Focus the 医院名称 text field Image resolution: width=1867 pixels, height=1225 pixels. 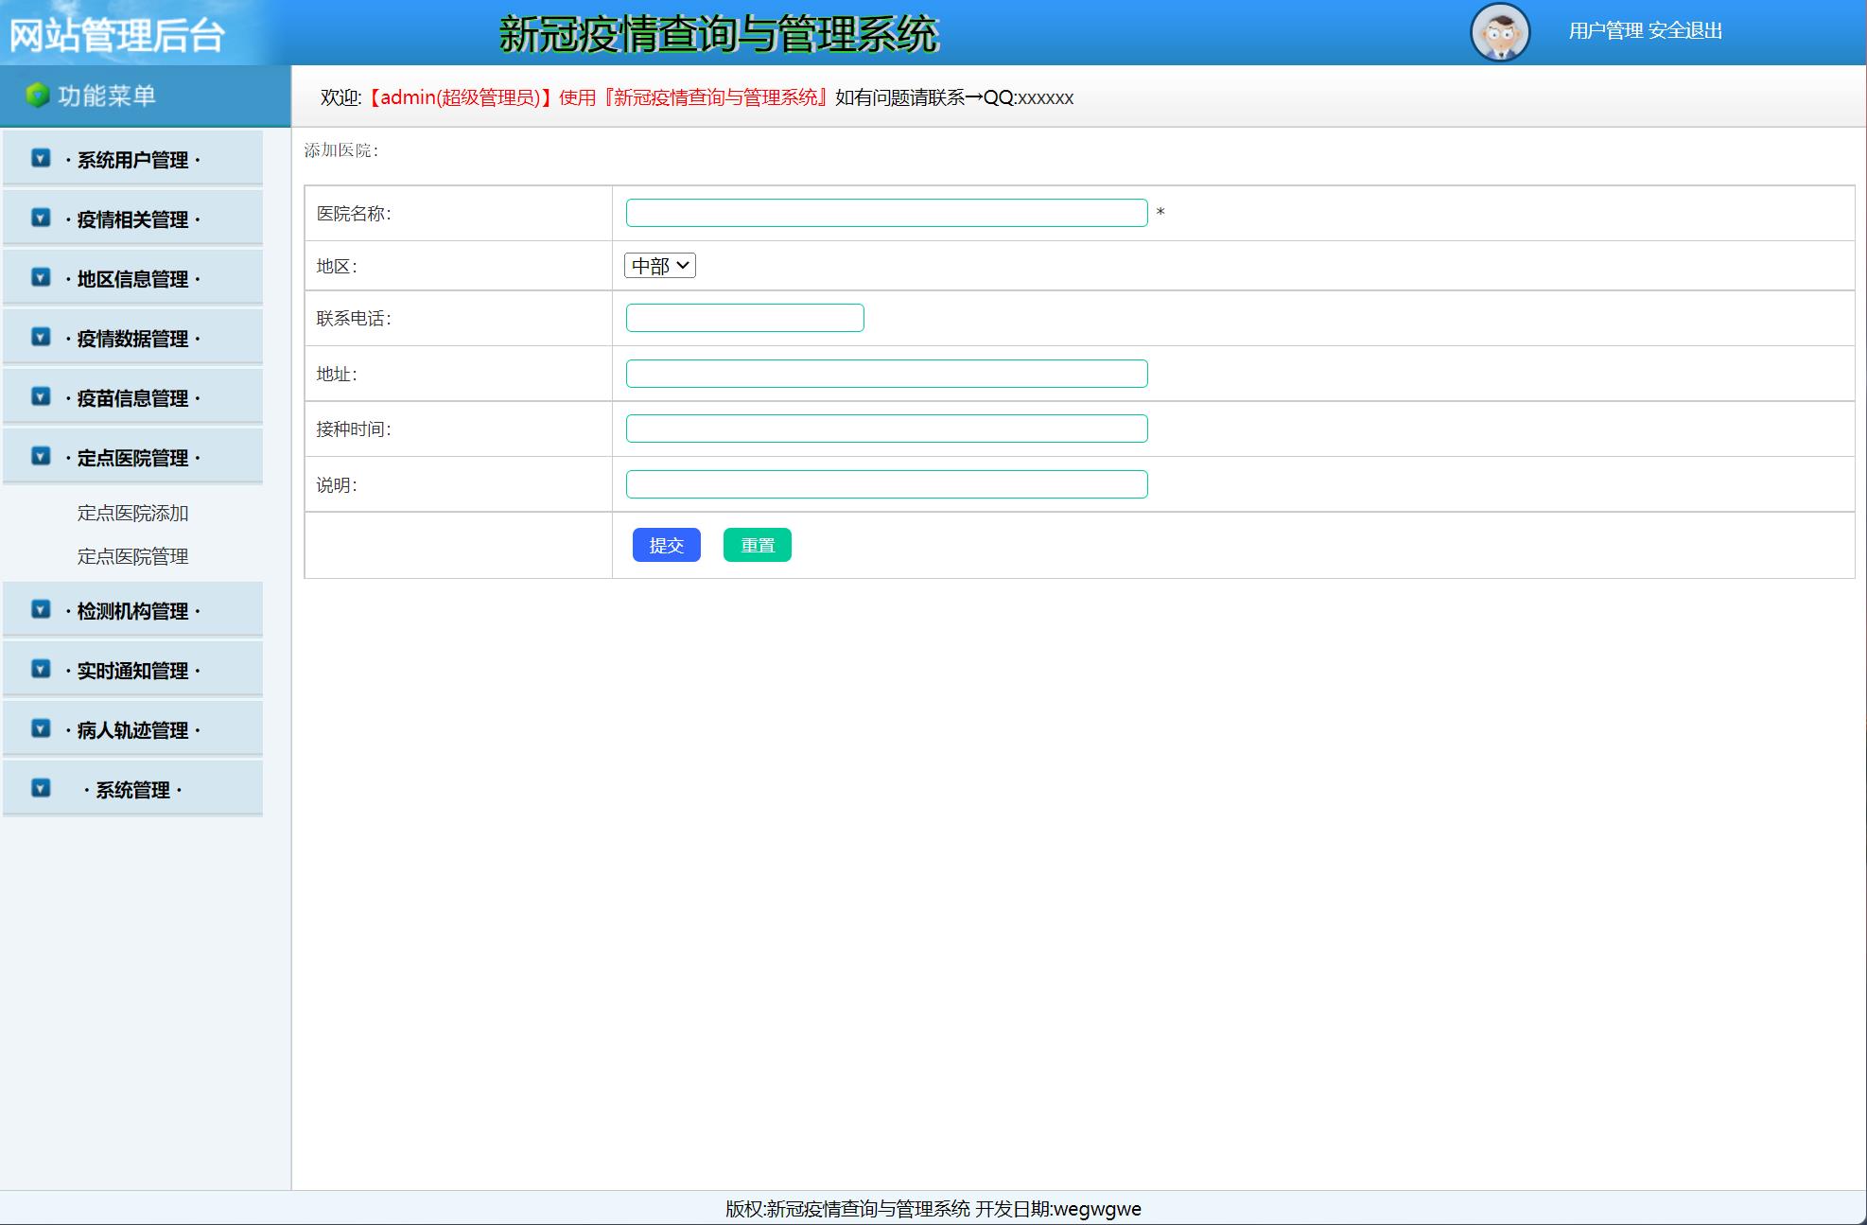coord(886,213)
